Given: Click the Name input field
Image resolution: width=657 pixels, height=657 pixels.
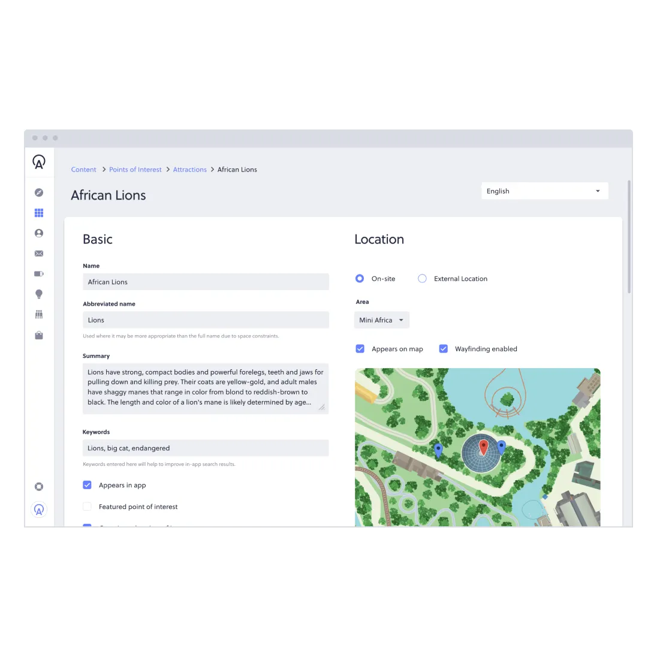Looking at the screenshot, I should (206, 282).
